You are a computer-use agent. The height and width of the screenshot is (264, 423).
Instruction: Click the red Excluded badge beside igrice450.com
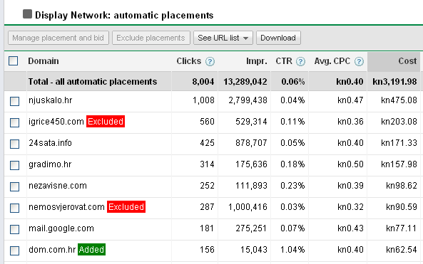[x=106, y=122]
